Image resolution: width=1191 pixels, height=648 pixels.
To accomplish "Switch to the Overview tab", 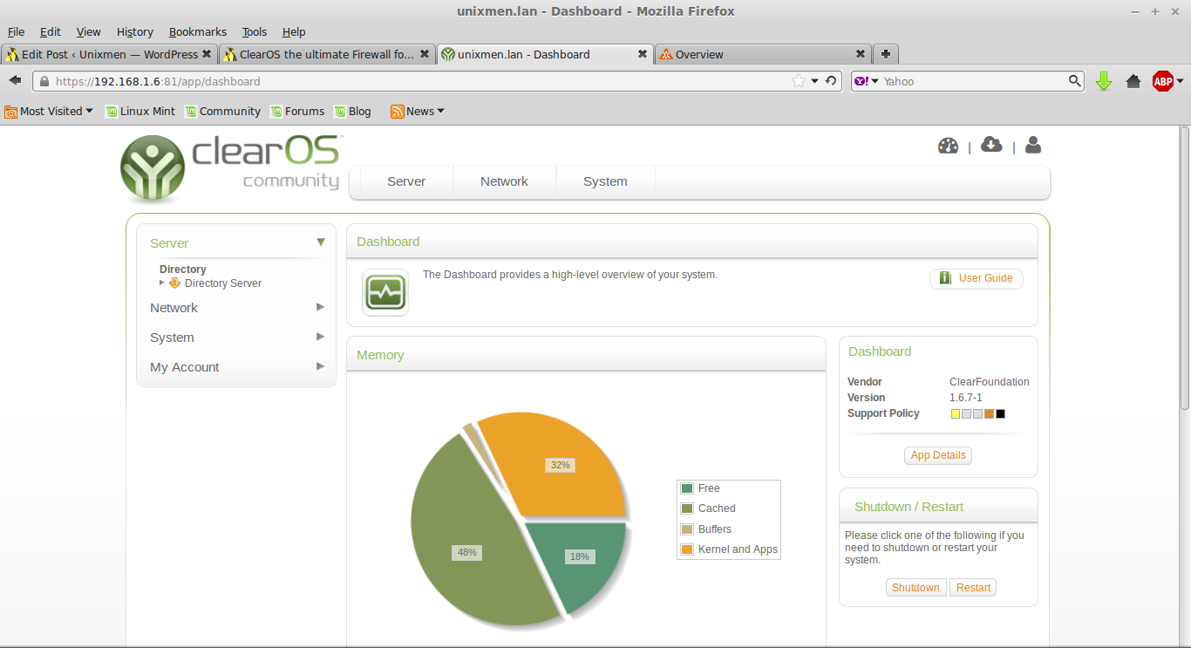I will point(763,54).
